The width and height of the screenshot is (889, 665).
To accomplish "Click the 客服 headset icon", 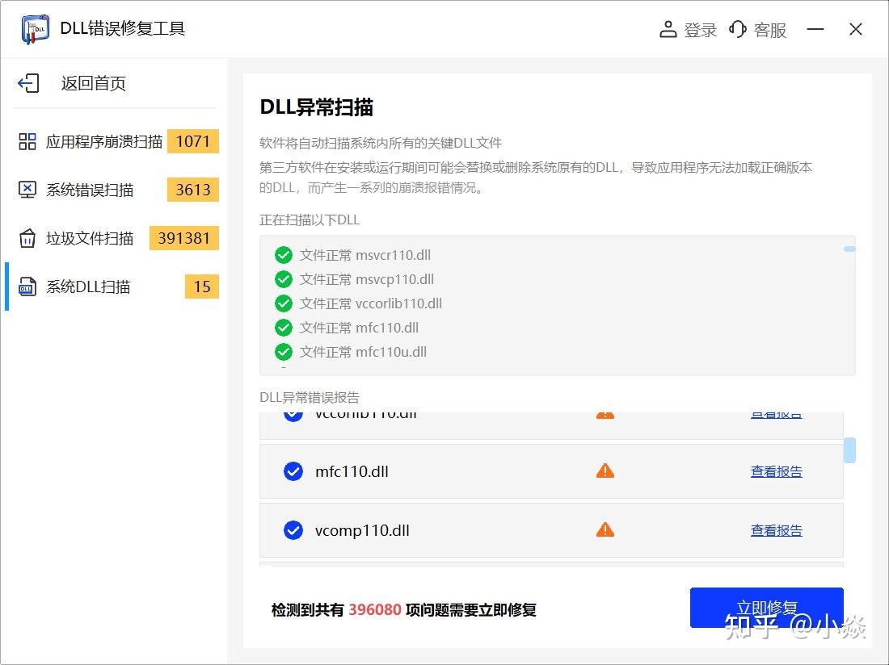I will click(737, 29).
